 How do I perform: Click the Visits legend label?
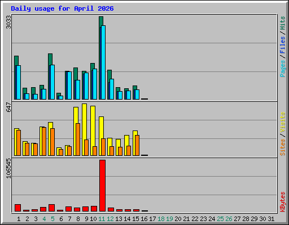(283, 122)
